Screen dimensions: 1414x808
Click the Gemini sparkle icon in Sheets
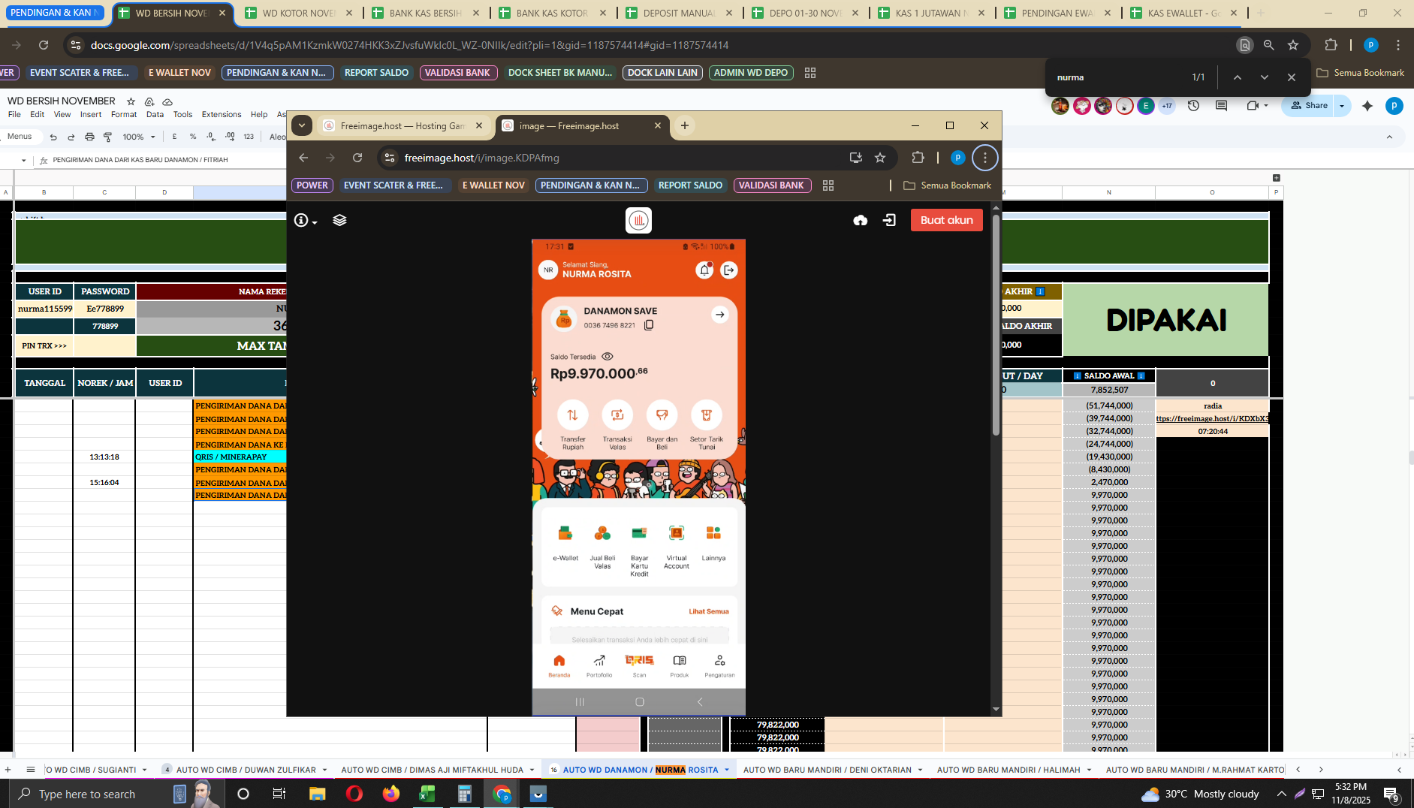coord(1367,106)
